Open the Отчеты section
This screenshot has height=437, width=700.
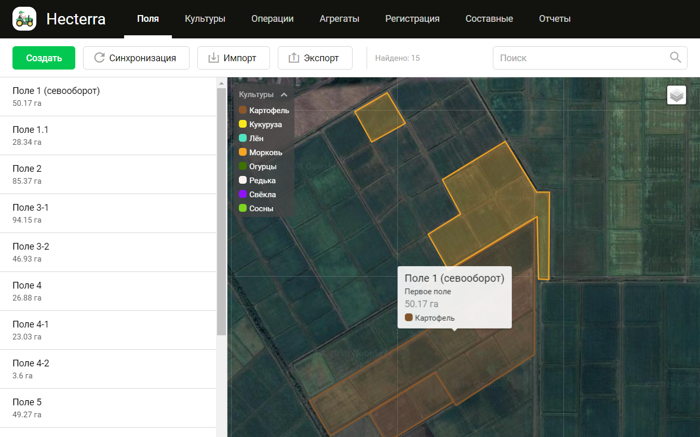(555, 18)
